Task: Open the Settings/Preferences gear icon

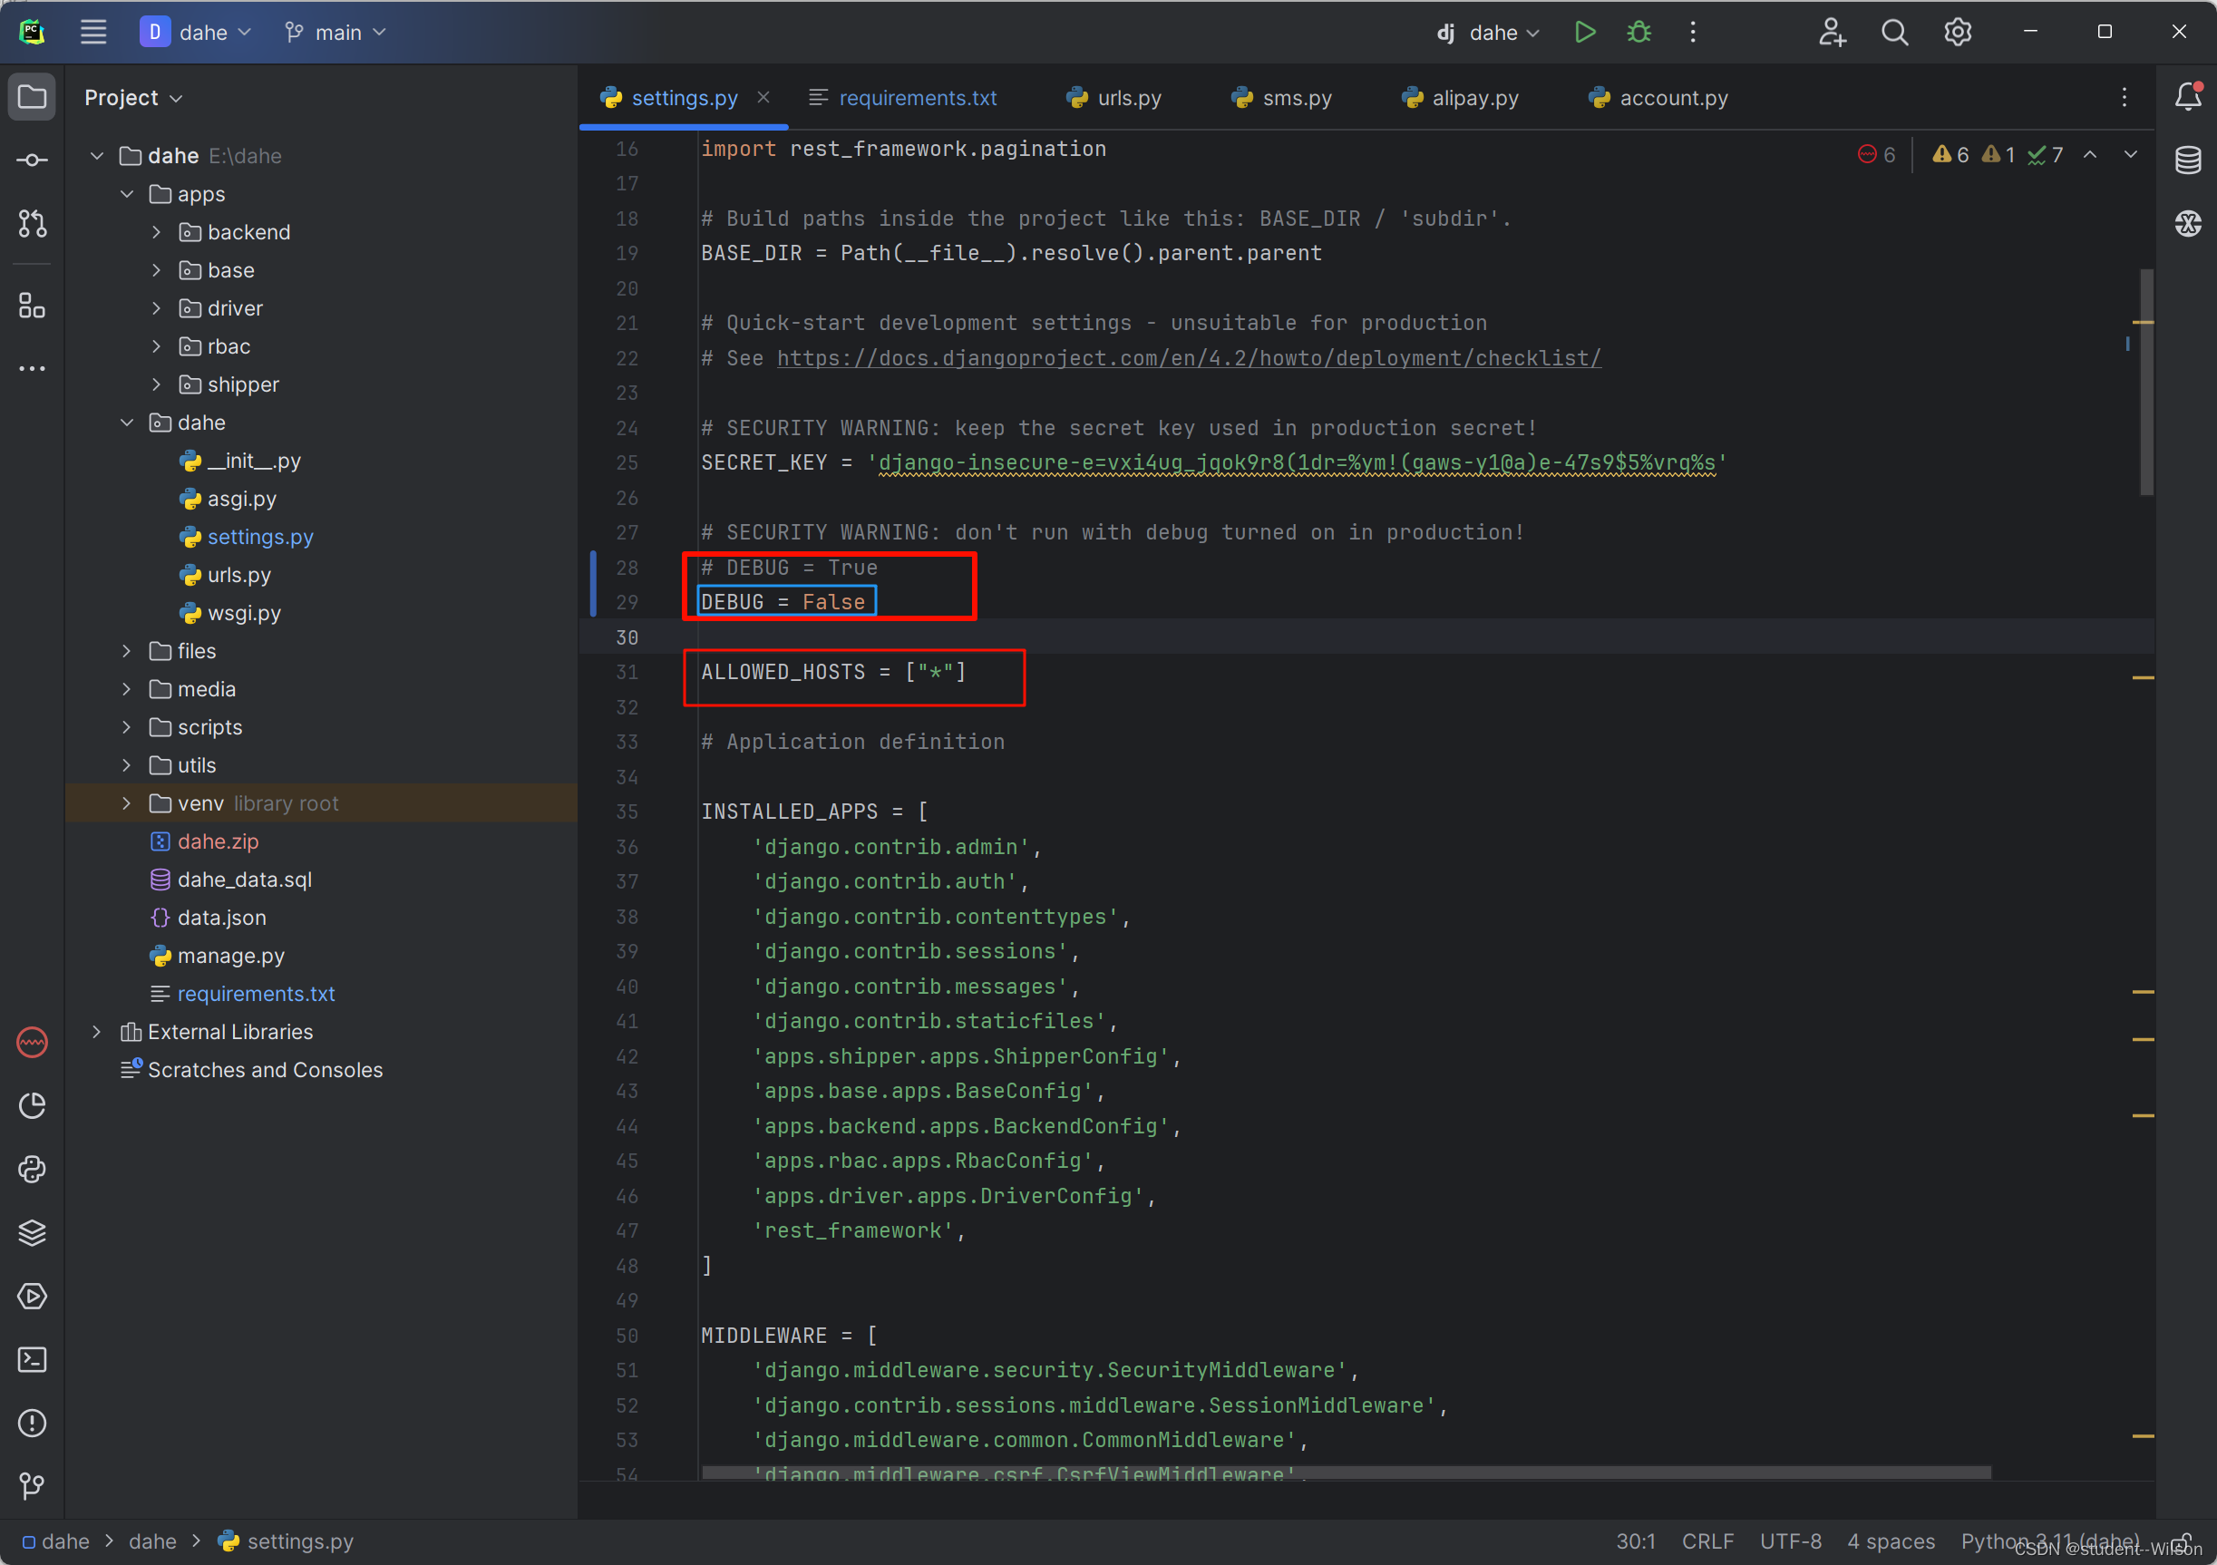Action: tap(1959, 32)
